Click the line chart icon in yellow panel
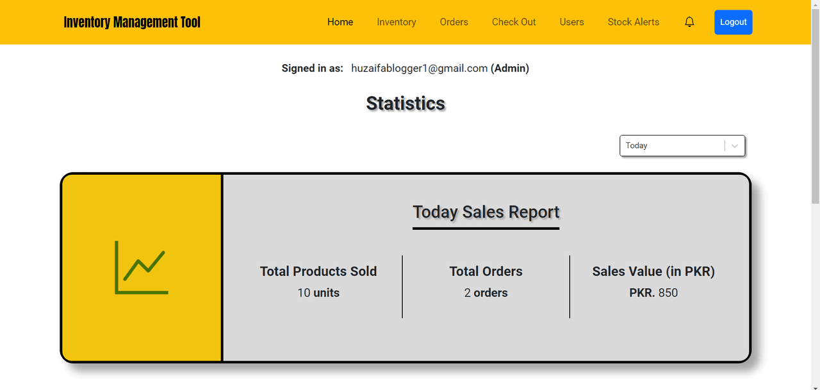820x390 pixels. 141,267
